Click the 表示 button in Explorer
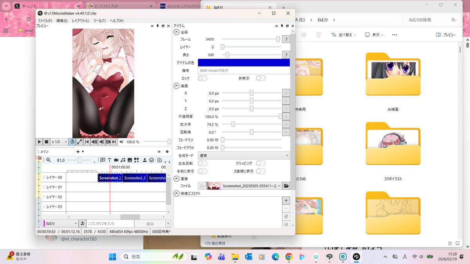Screen dimensions: 470x264 pyautogui.click(x=374, y=35)
